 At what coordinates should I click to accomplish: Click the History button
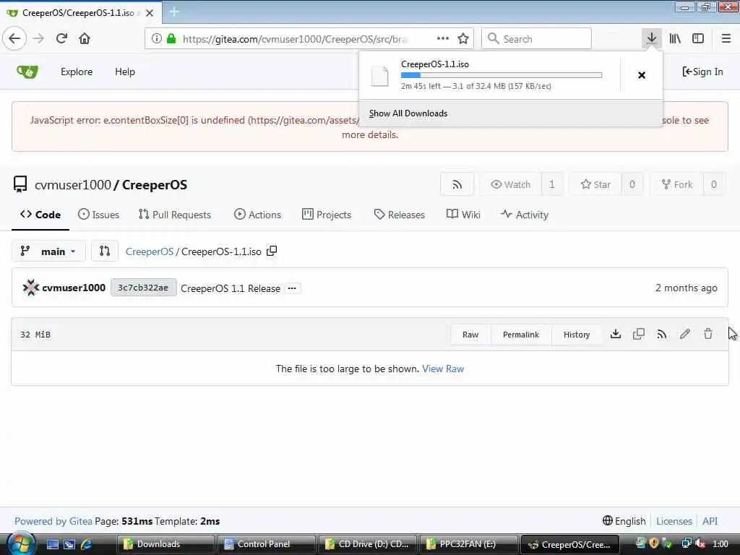point(576,335)
